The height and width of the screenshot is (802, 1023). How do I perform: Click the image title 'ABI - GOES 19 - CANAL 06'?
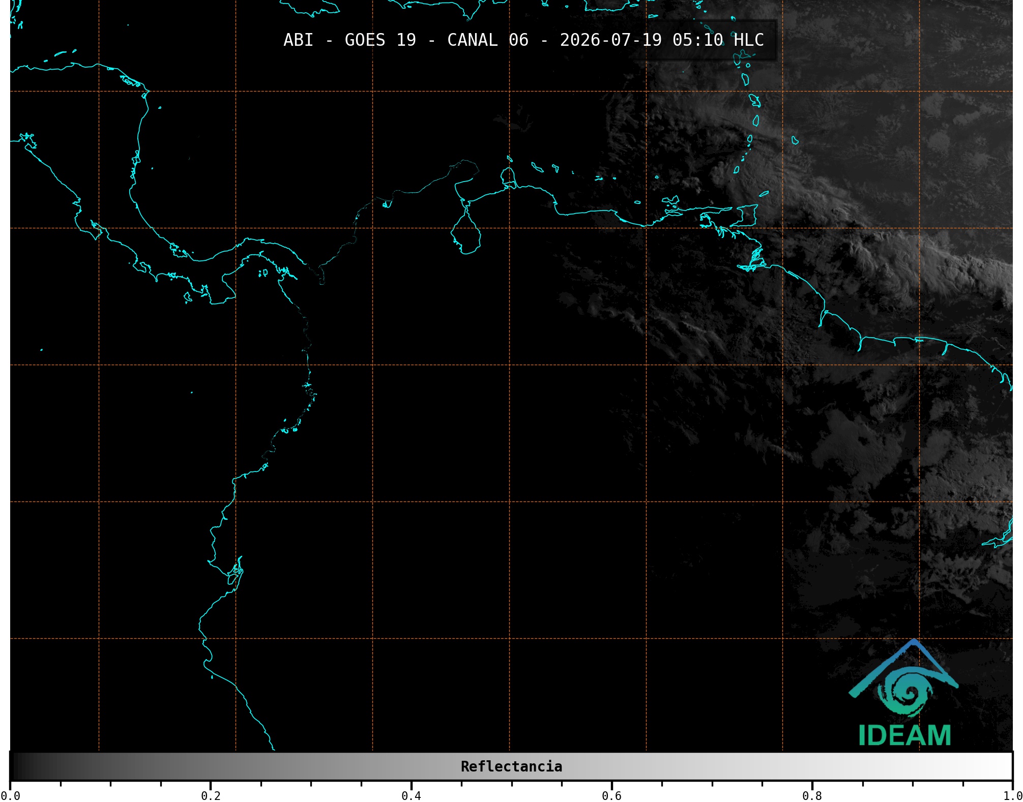[406, 40]
